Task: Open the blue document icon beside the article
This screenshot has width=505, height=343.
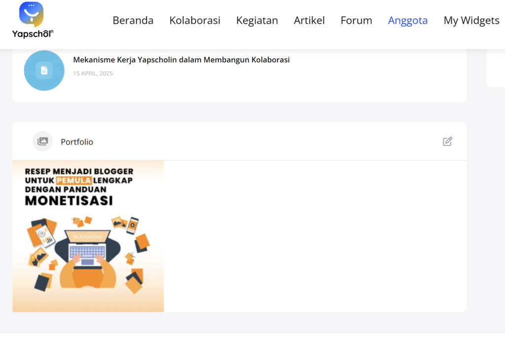Action: (x=44, y=71)
